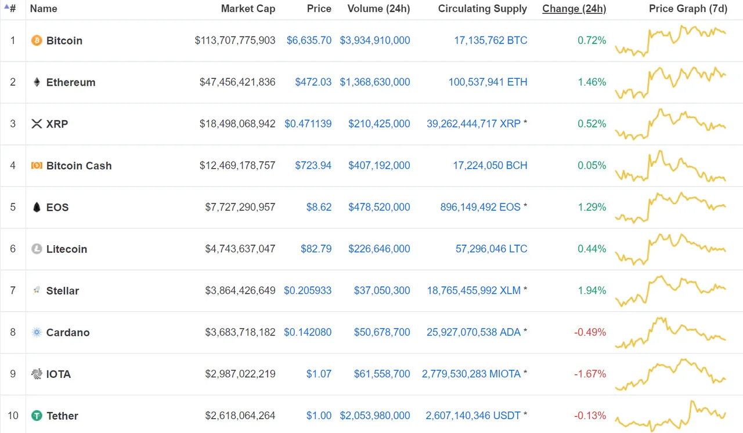Open Litecoin 7-day price graph
Viewport: 743px width, 433px height.
coord(670,249)
